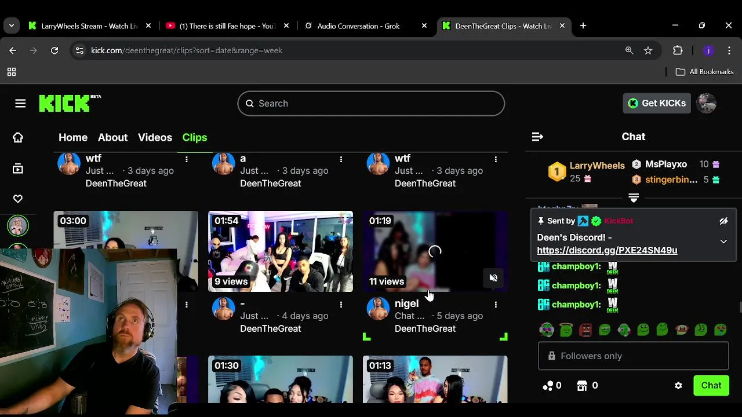The height and width of the screenshot is (417, 742).
Task: Switch to the About tab
Action: coord(112,137)
